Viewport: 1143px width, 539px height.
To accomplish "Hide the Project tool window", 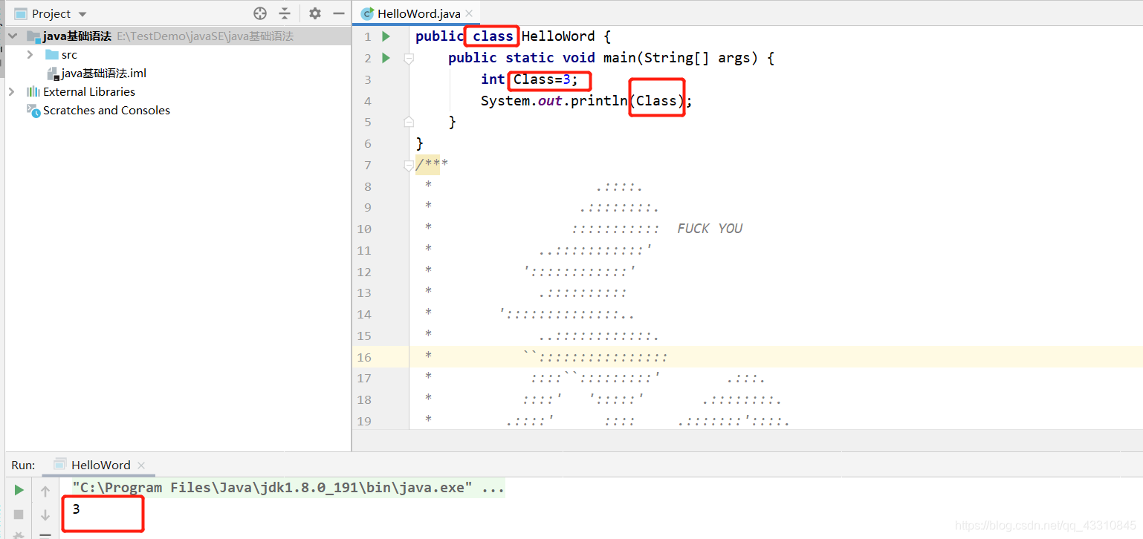I will coord(339,13).
